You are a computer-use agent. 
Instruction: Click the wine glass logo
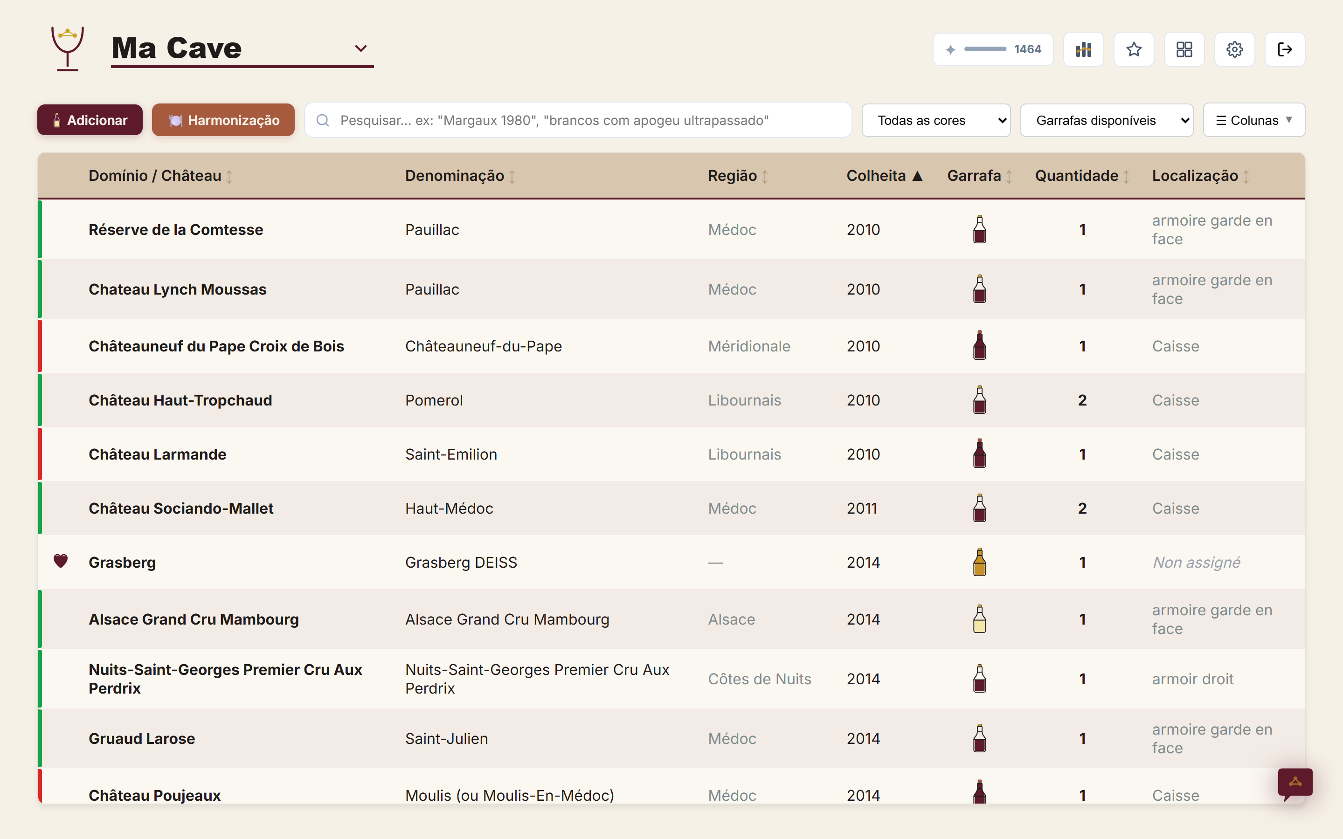tap(67, 49)
